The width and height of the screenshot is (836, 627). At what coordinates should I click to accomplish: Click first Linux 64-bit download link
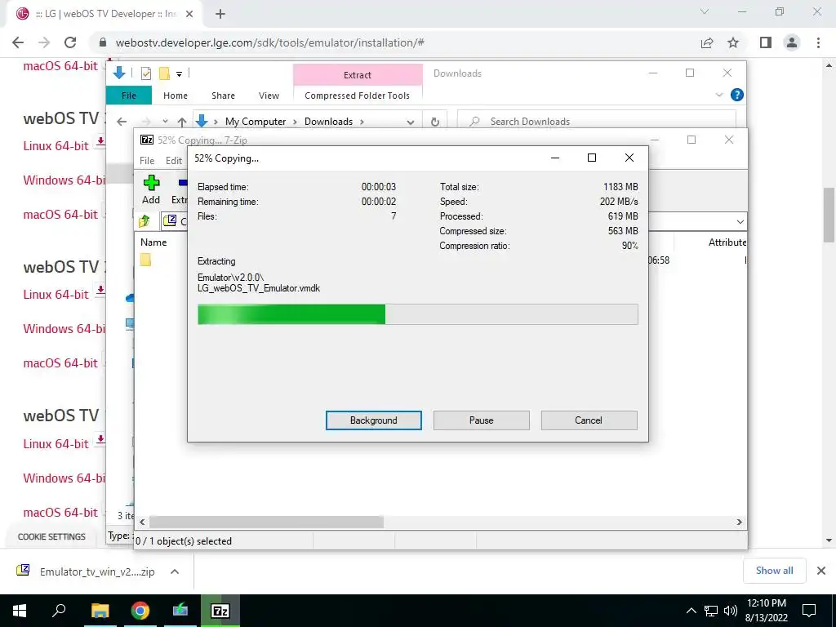pyautogui.click(x=56, y=145)
